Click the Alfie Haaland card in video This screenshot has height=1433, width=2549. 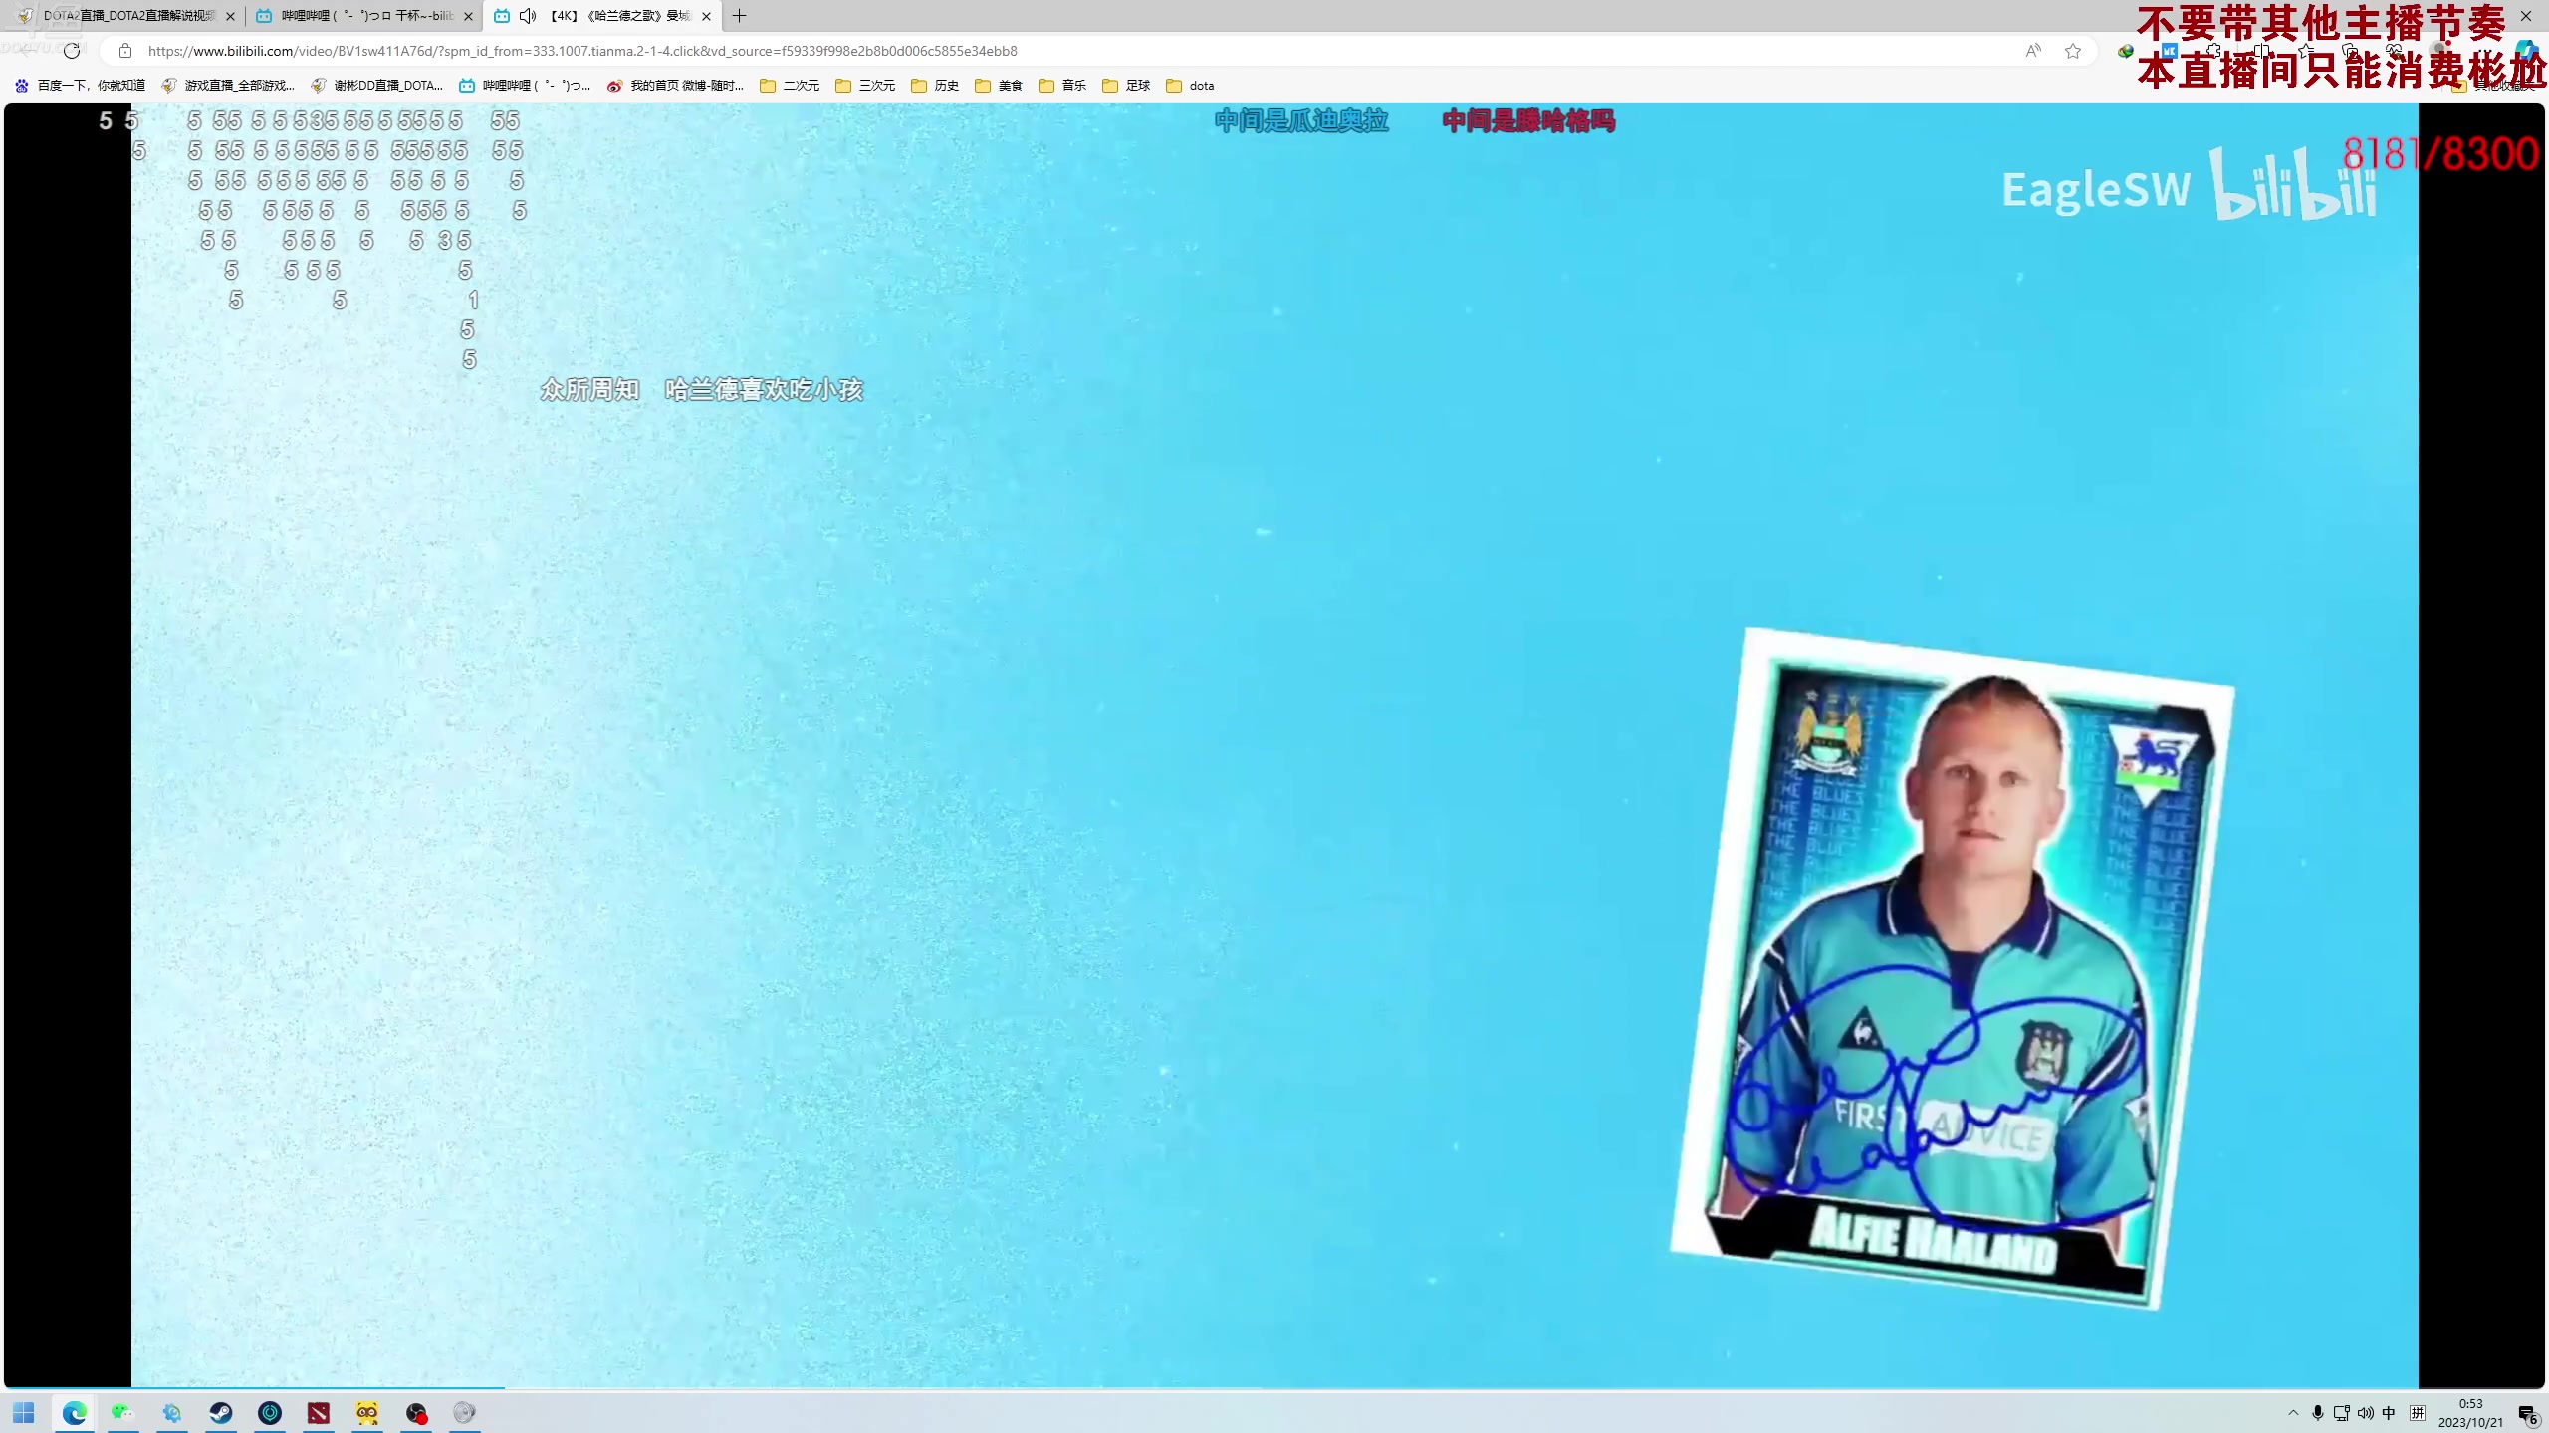click(x=1953, y=968)
